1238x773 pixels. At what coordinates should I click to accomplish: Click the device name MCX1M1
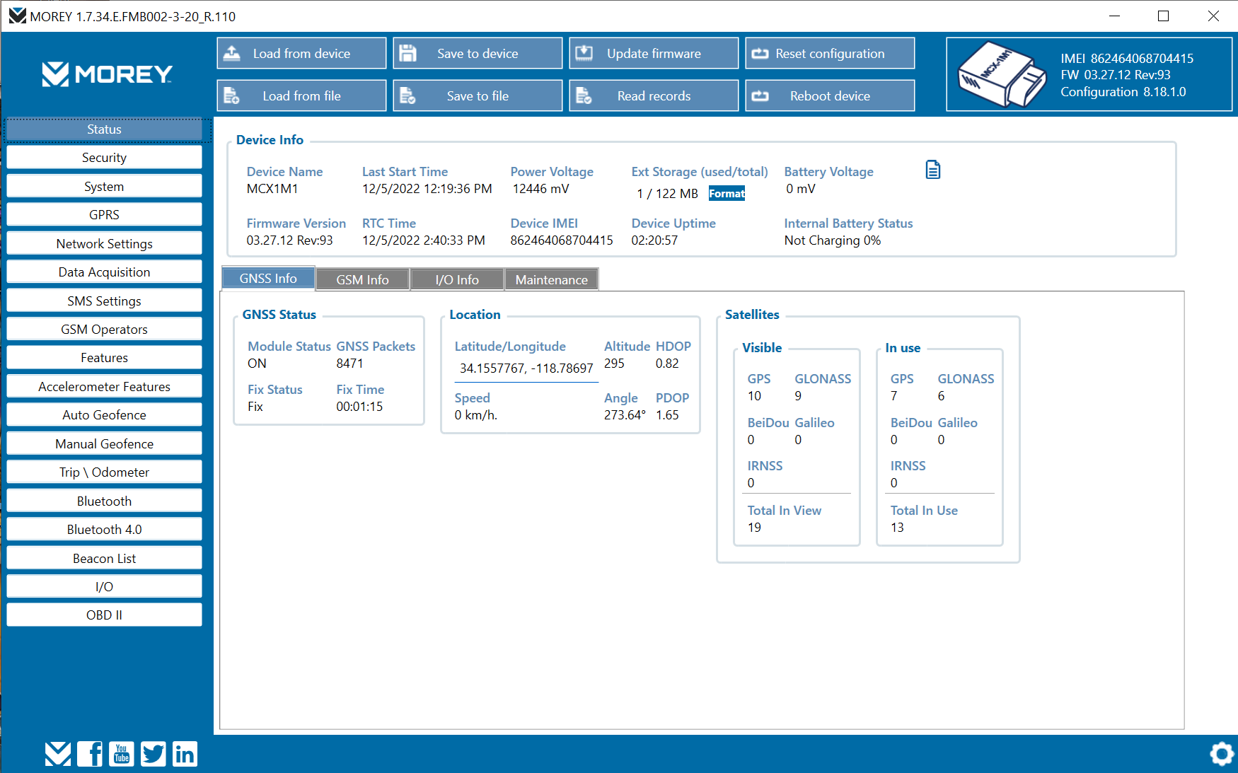[272, 189]
